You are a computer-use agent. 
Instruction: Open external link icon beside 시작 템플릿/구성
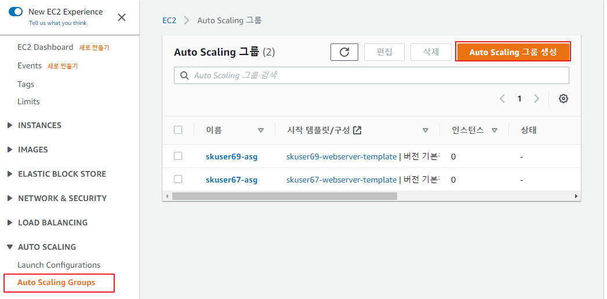click(357, 130)
